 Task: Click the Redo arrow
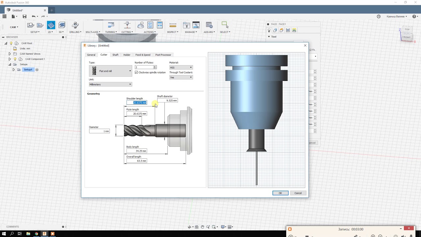tap(43, 16)
